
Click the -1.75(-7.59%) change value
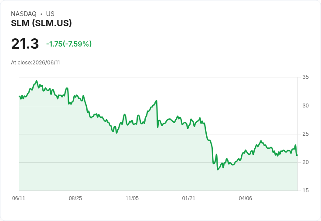69,44
